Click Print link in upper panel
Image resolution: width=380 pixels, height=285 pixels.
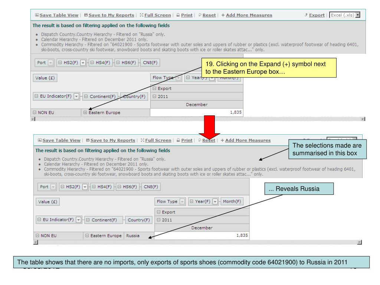187,15
